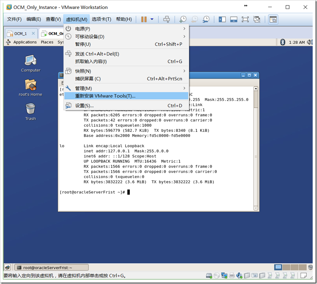Click the console view toolbar icon
317x284 pixels.
click(273, 19)
